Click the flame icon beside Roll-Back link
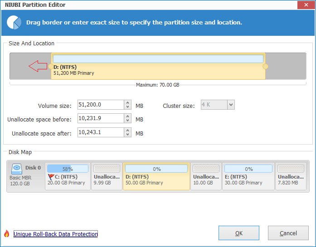 coord(7,234)
